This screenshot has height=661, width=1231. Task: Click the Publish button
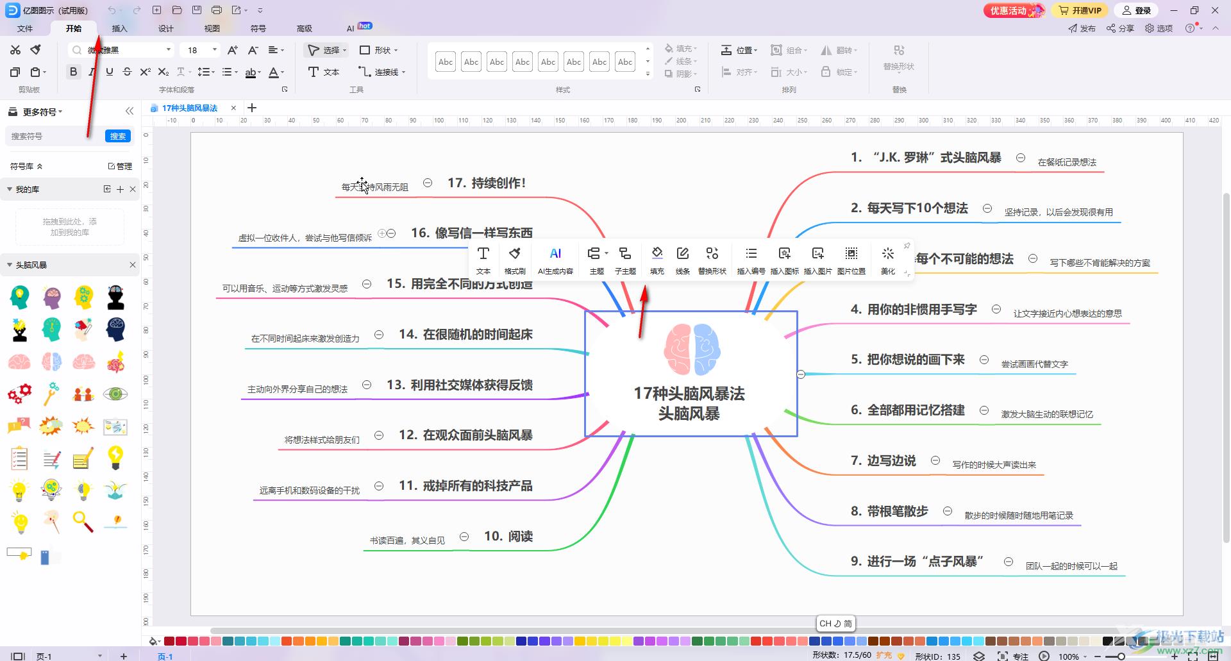tap(1082, 28)
